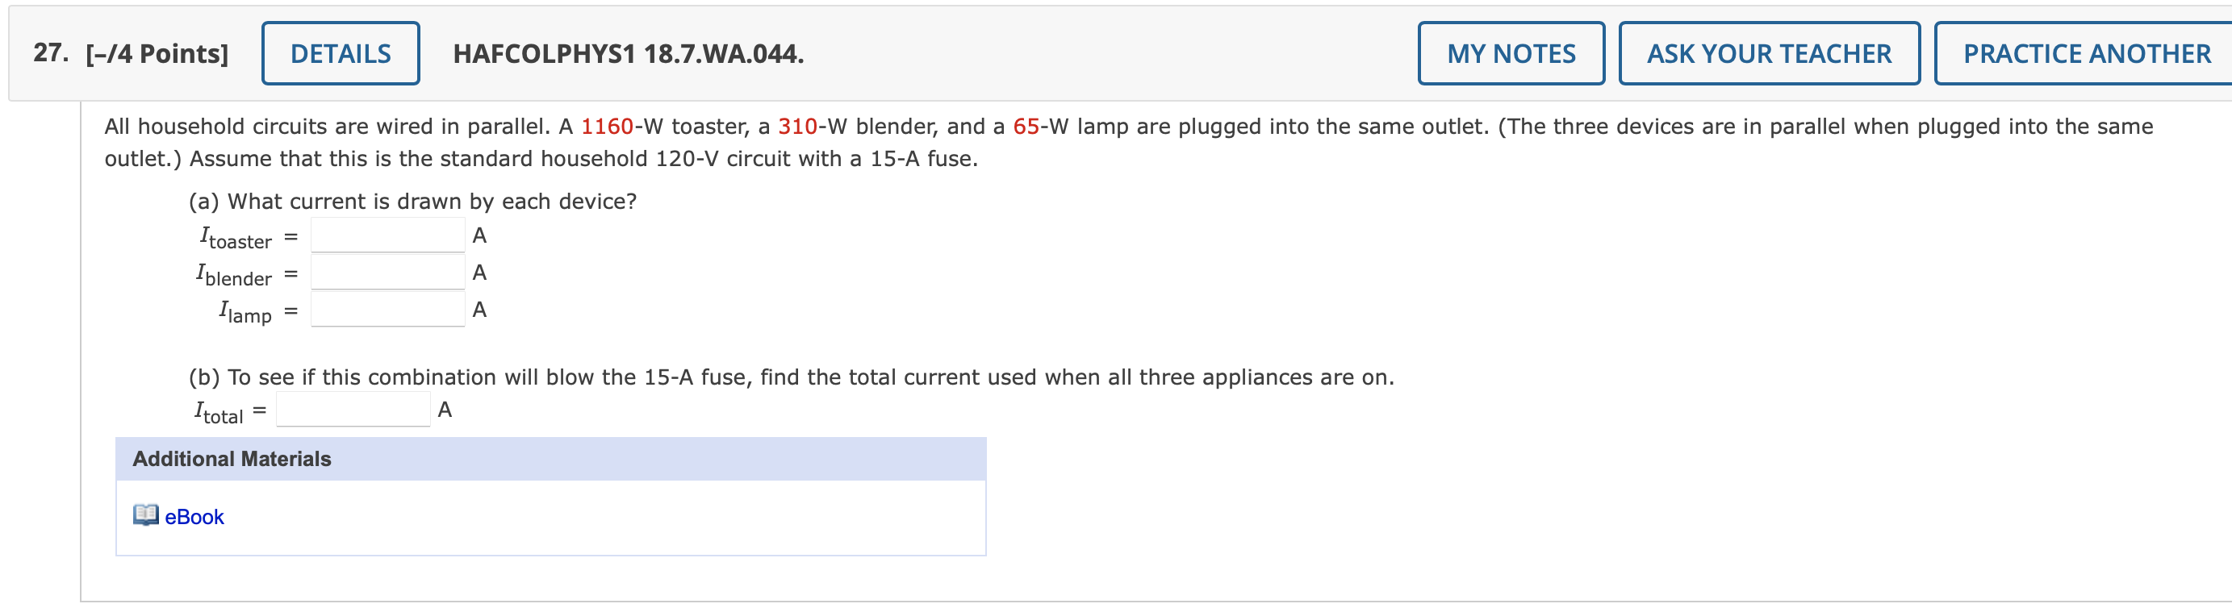Click the DETAILS button

339,53
